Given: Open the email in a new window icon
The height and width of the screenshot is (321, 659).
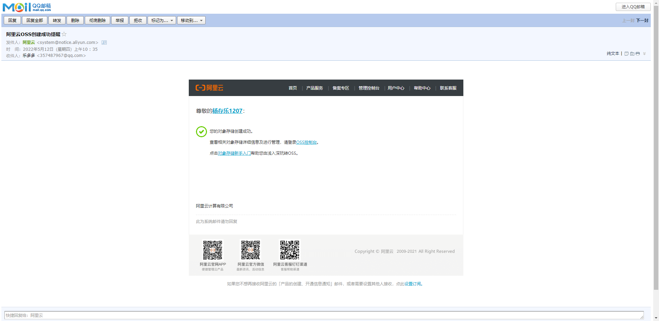Looking at the screenshot, I should point(626,53).
